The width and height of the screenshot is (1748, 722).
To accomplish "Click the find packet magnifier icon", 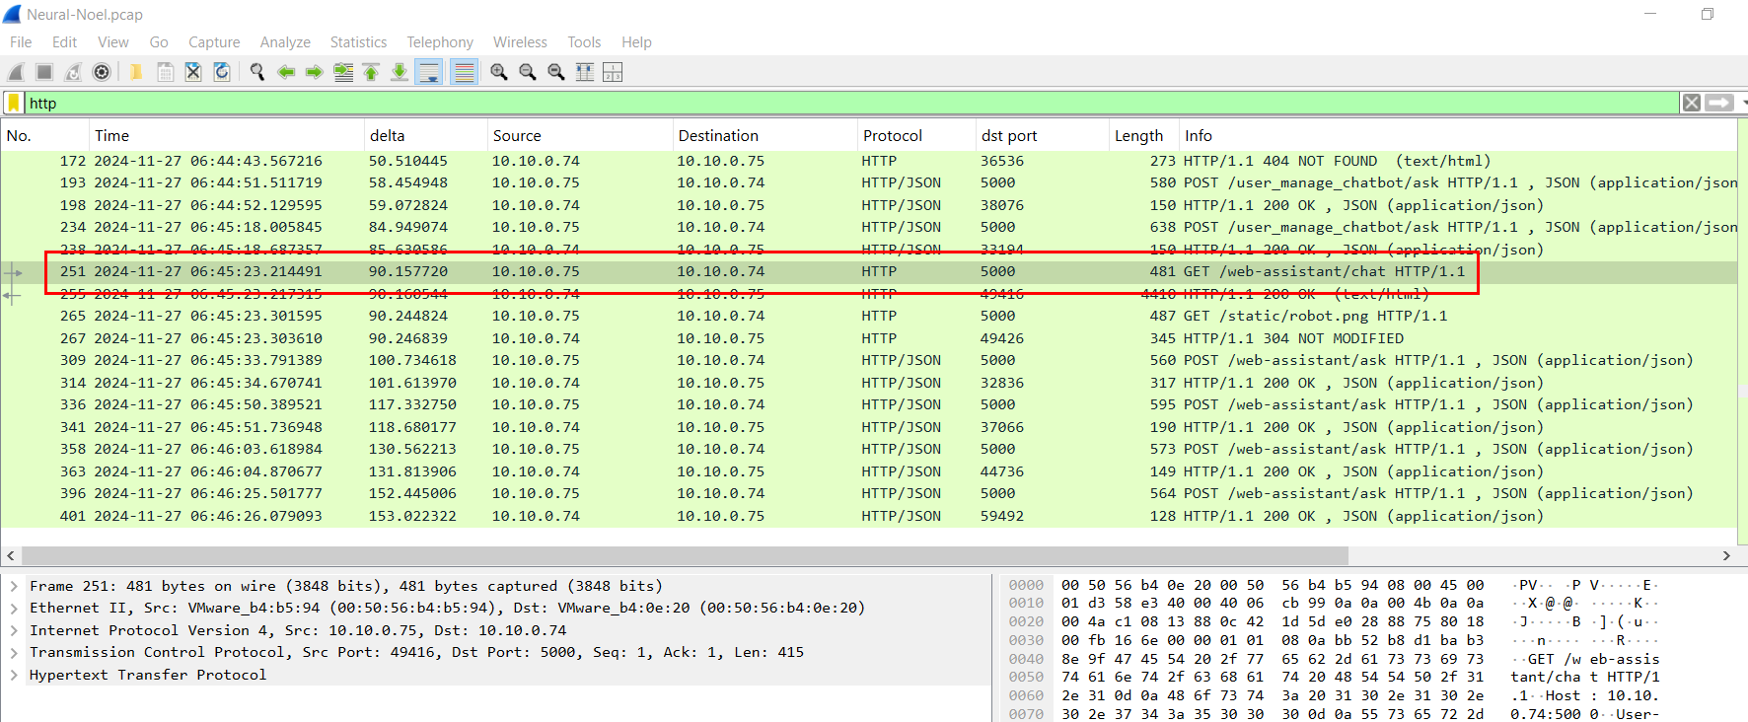I will pos(257,72).
